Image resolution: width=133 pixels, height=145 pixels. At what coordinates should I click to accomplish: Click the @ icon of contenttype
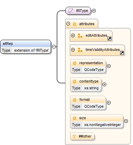coord(74,81)
